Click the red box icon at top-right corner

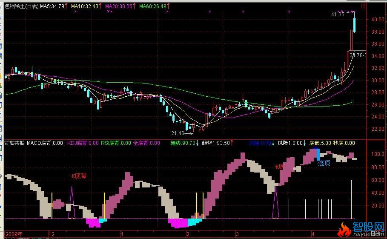pyautogui.click(x=363, y=6)
